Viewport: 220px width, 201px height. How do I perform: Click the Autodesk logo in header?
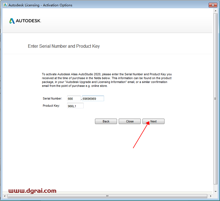point(25,21)
